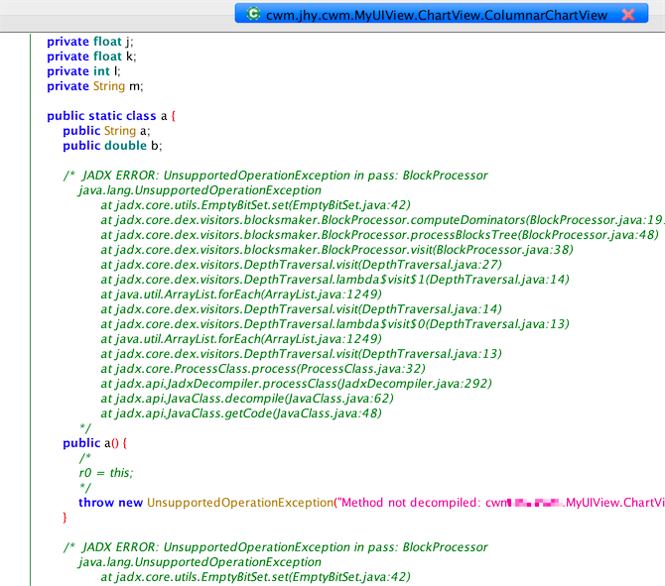Image resolution: width=665 pixels, height=586 pixels.
Task: Click the 'public a() {' constructor line
Action: [x=95, y=443]
